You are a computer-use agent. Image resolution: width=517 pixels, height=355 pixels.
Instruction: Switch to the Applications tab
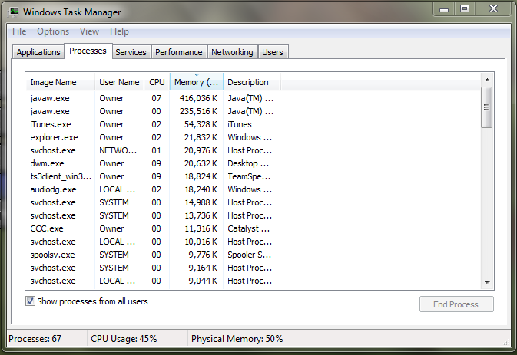pos(38,52)
